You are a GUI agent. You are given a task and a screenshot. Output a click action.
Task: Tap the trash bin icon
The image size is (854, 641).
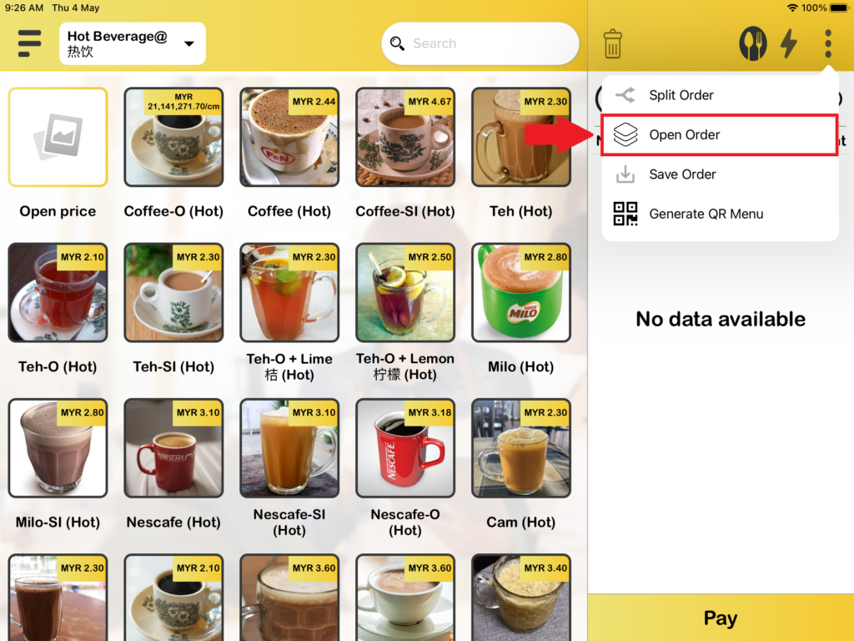(613, 43)
